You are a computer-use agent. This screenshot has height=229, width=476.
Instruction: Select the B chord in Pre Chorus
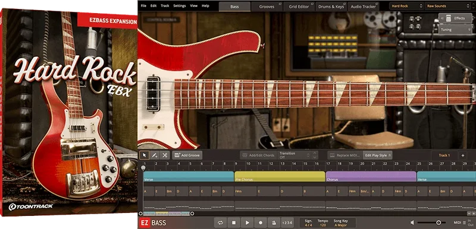(314, 191)
